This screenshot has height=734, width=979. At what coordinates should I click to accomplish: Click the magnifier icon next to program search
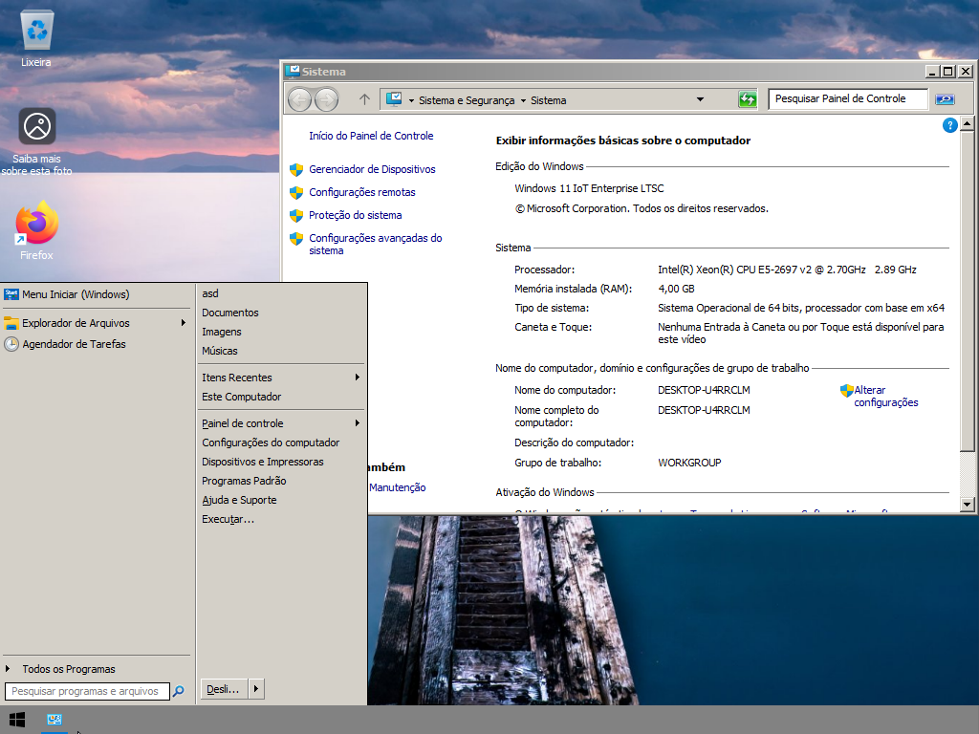179,691
